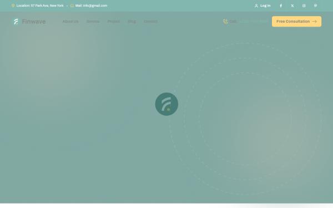This screenshot has width=333, height=208.
Task: Open the Project menu item
Action: click(114, 22)
